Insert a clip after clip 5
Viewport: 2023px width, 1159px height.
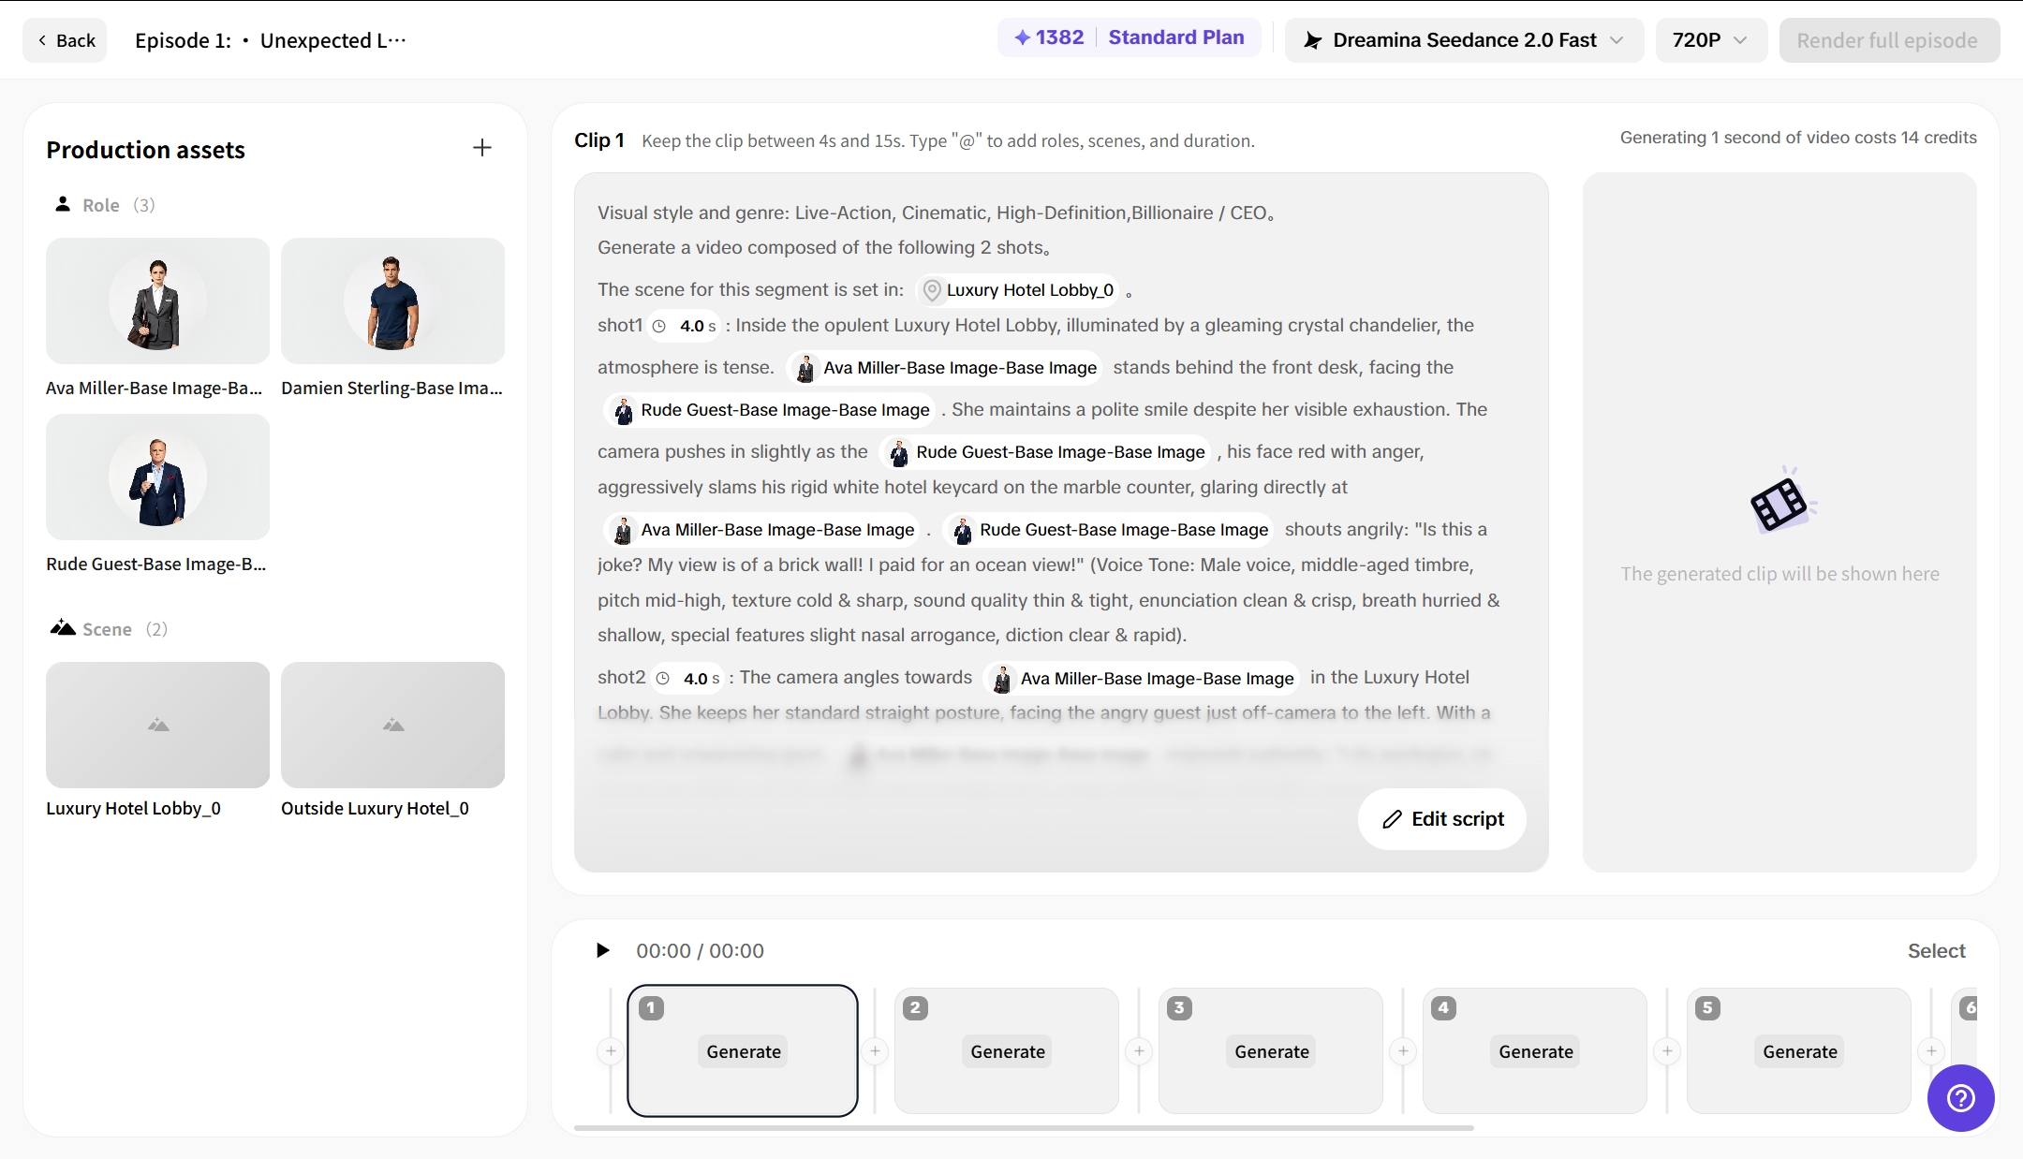point(1931,1051)
